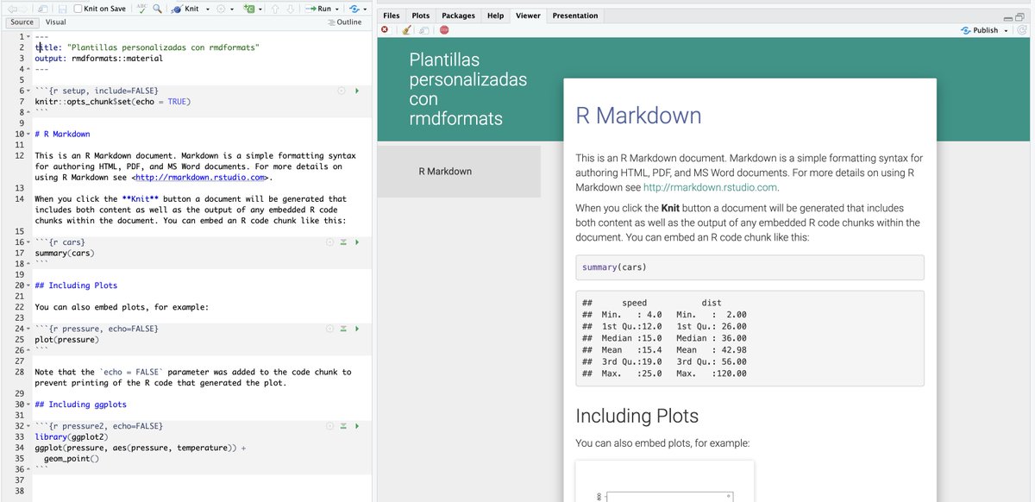Run all chunks above pressure2 chunk

click(x=342, y=426)
